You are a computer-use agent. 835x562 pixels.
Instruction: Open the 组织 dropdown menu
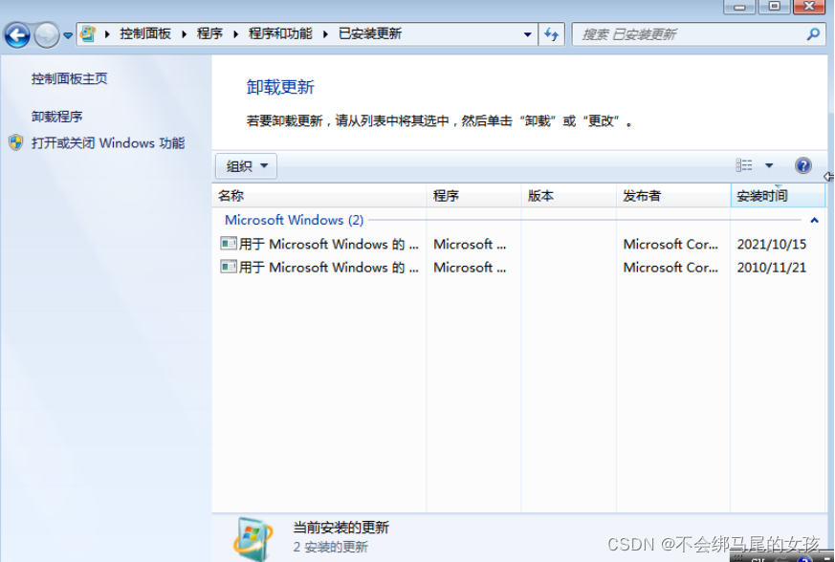click(x=246, y=166)
